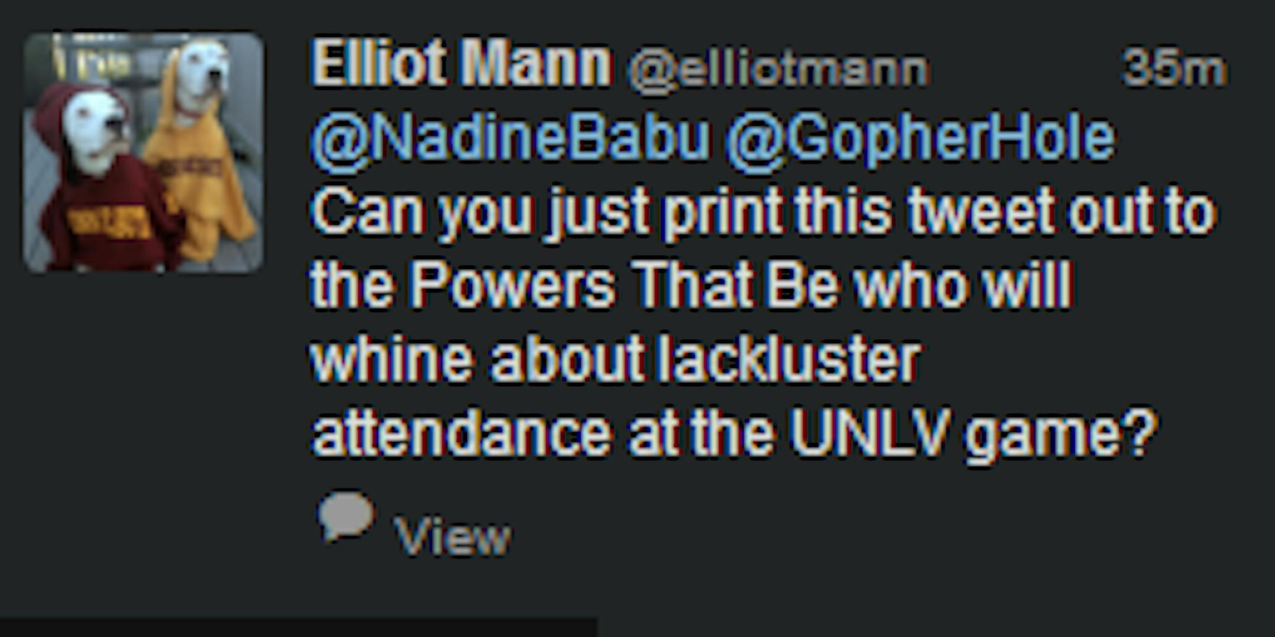The width and height of the screenshot is (1275, 637).
Task: Click the tweet line starting Can you just
Action: click(761, 212)
